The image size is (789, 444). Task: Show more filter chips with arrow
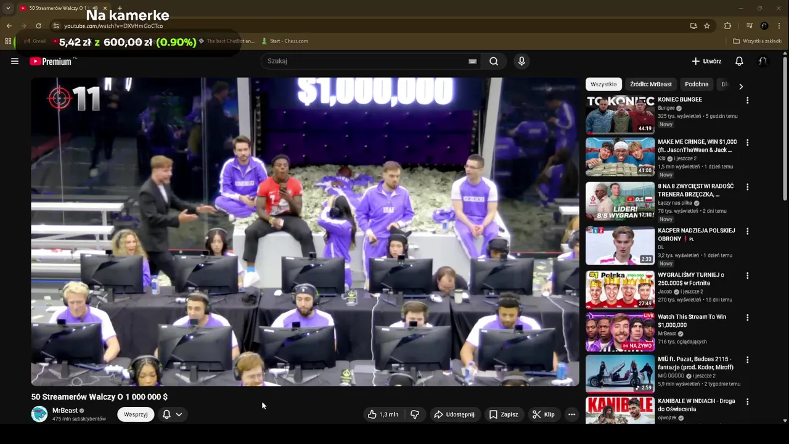coord(740,86)
